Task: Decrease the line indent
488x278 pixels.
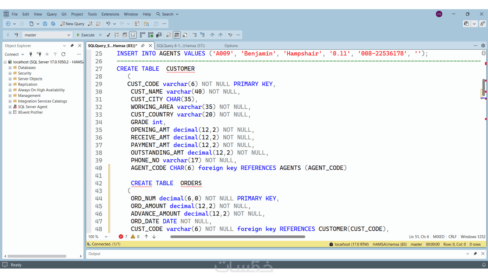Action: pos(212,35)
